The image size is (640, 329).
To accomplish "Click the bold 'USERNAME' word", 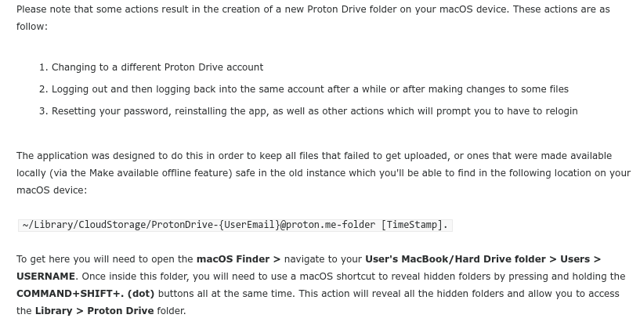I will (45, 277).
